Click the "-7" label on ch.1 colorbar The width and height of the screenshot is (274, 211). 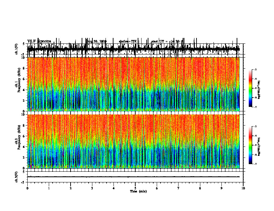(x=255, y=107)
